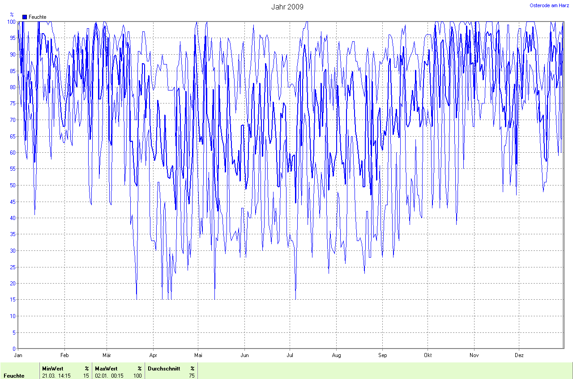573x379 pixels.
Task: Click the blue Feuchte legend color square
Action: [x=25, y=17]
